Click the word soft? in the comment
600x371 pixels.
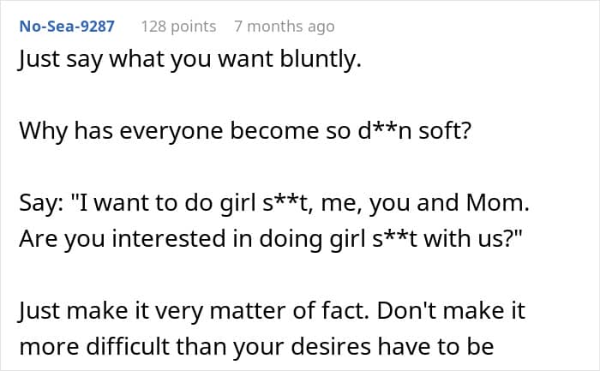[445, 131]
